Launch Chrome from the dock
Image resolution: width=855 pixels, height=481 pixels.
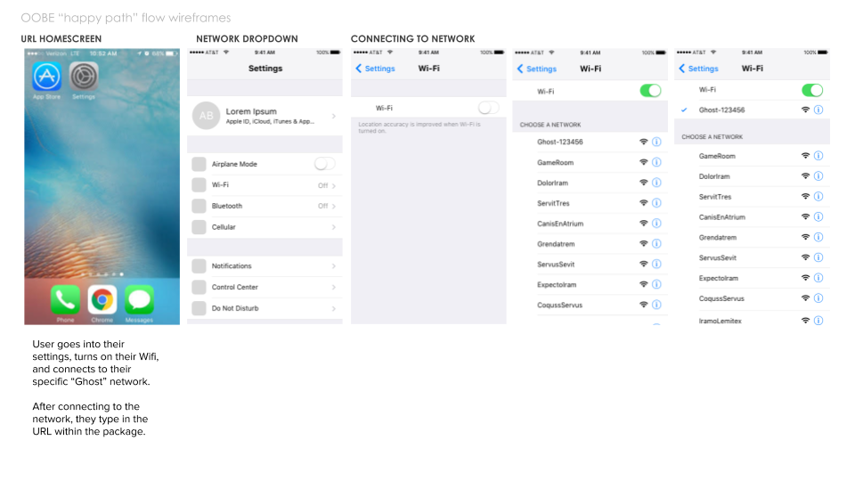(x=102, y=300)
